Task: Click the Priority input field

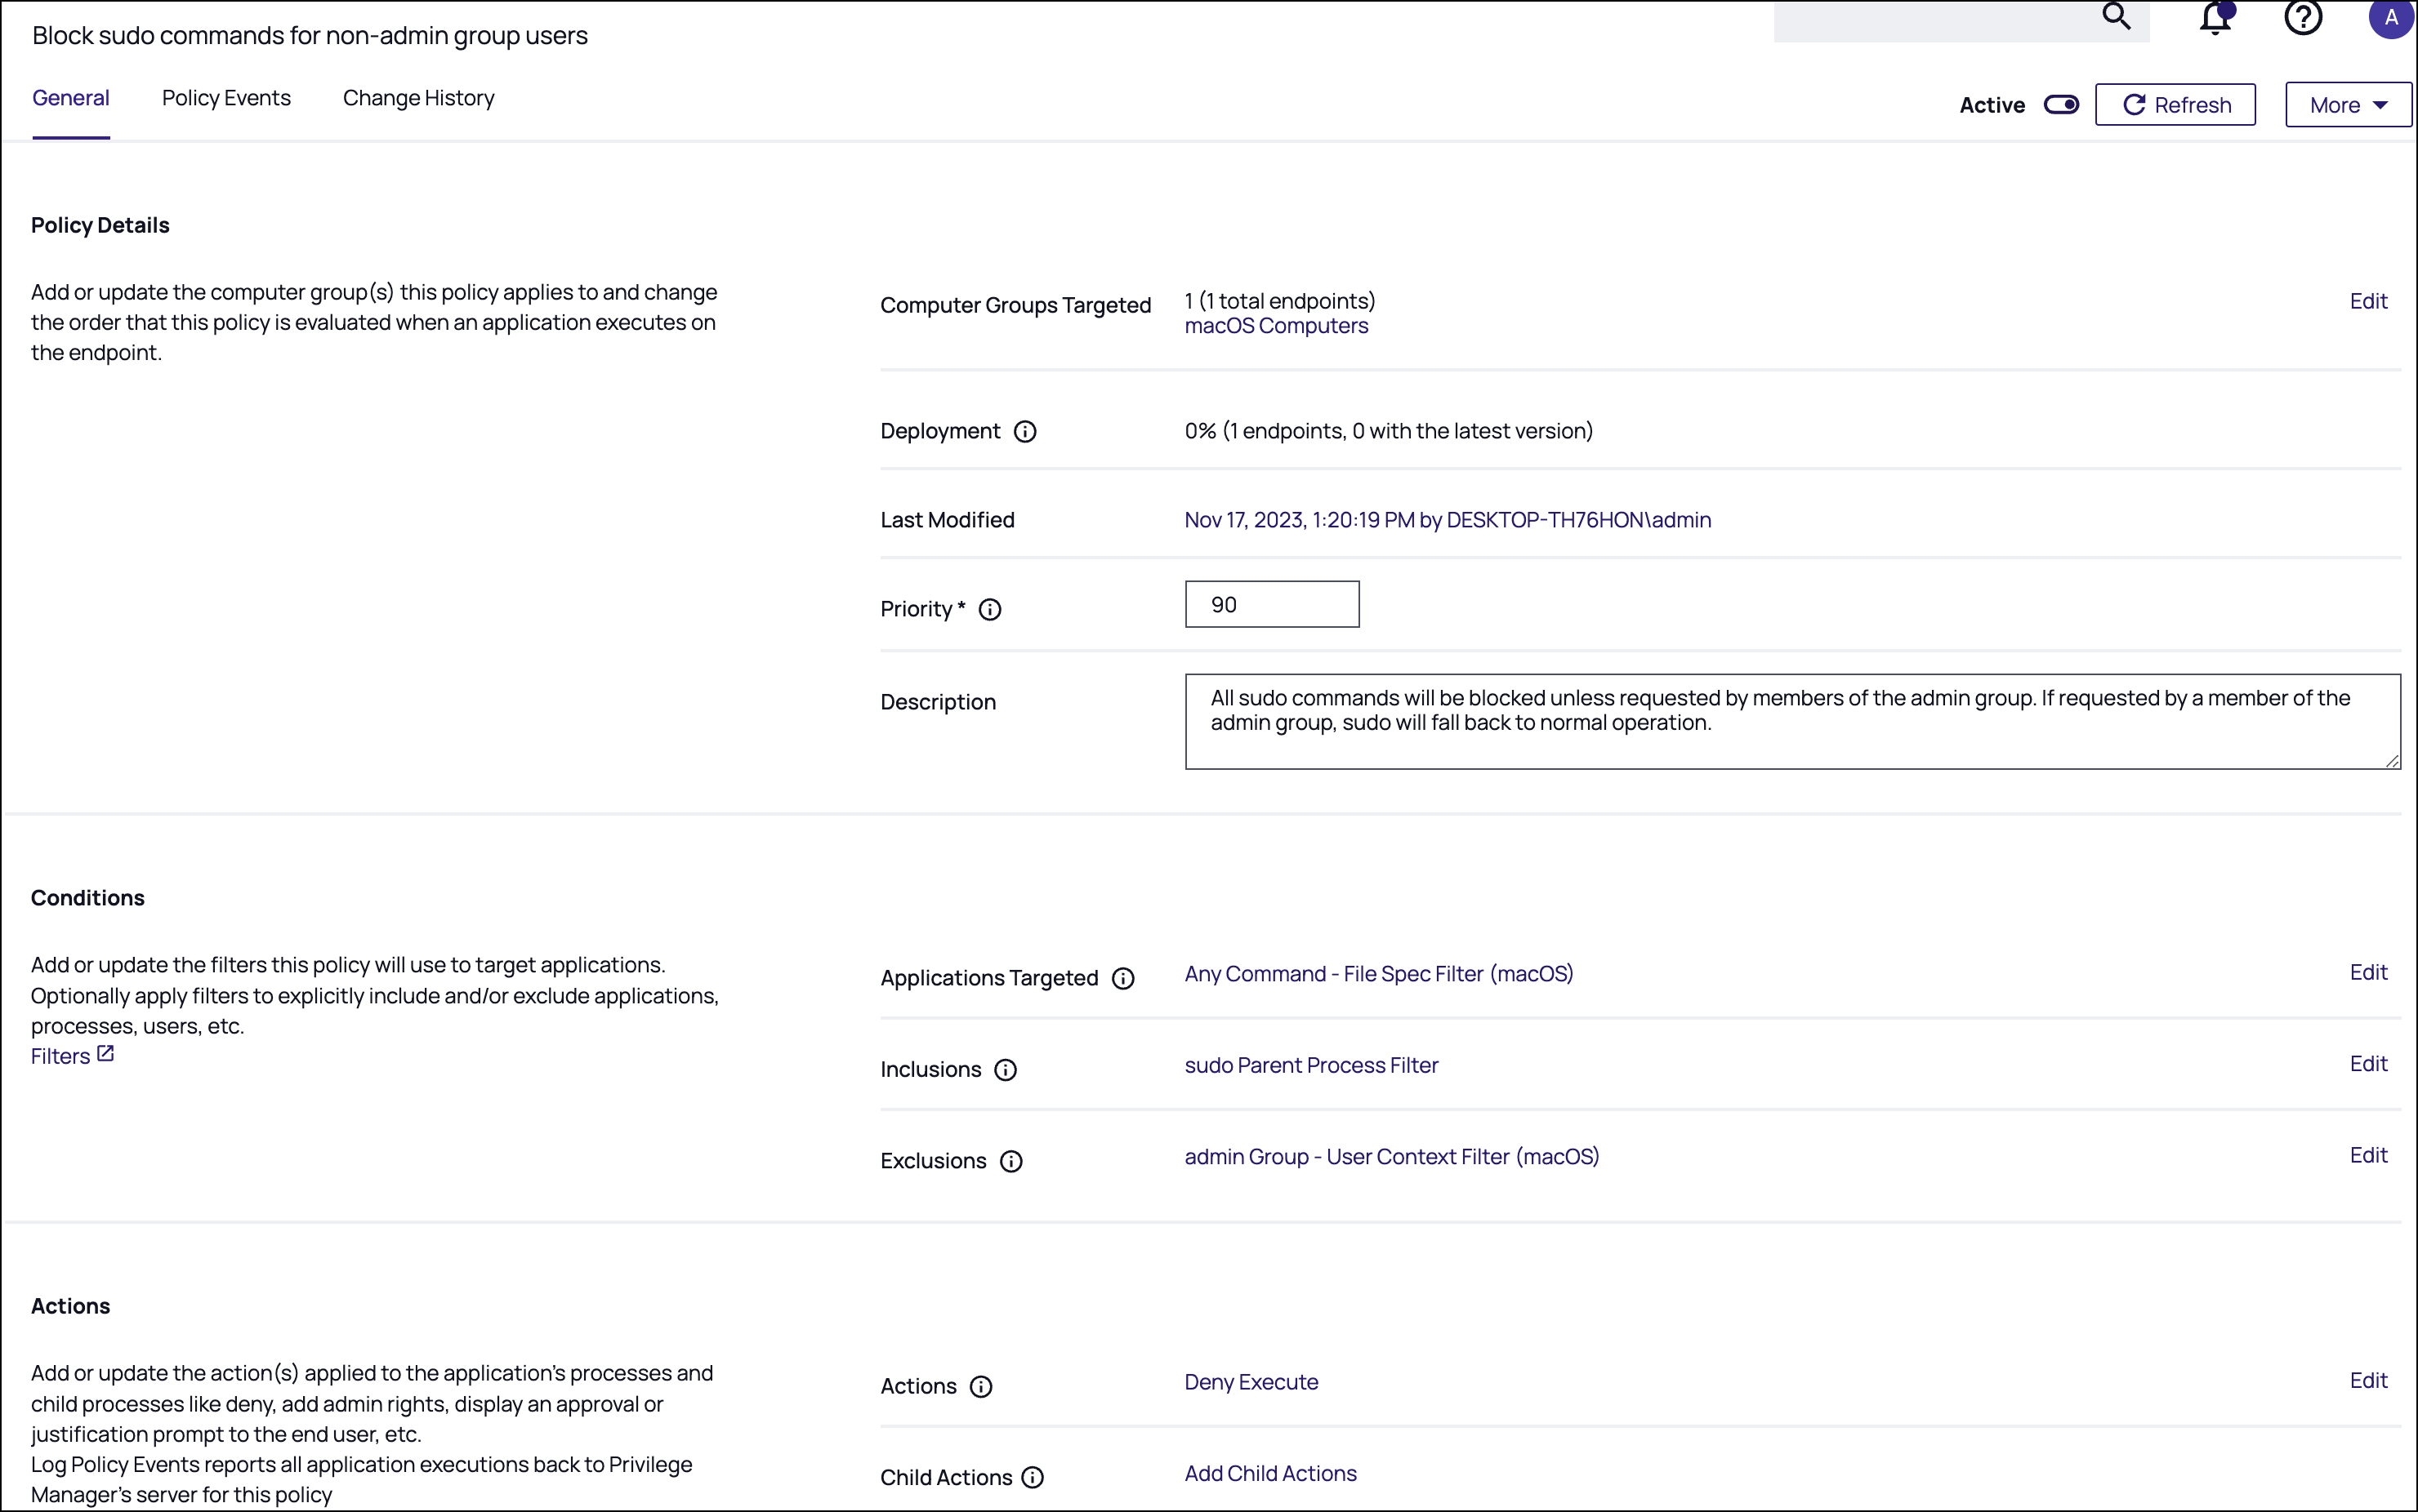Action: pos(1272,604)
